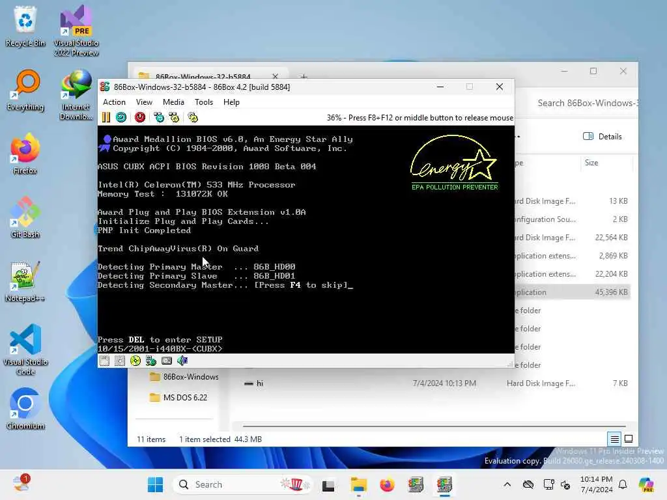Image resolution: width=667 pixels, height=500 pixels.
Task: Open Task View from the taskbar
Action: point(328,484)
